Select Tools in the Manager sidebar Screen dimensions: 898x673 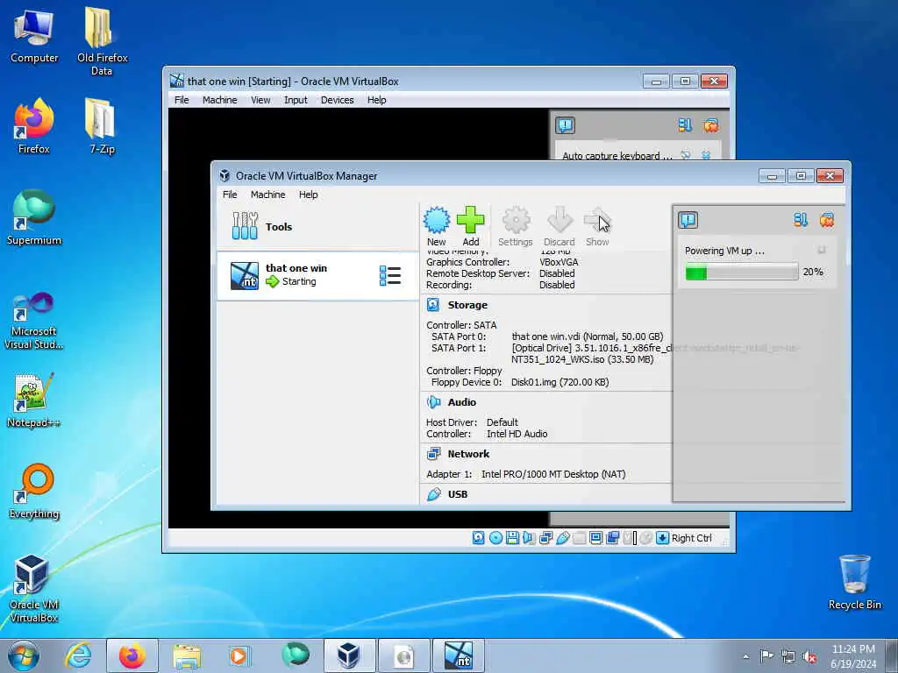[x=317, y=227]
